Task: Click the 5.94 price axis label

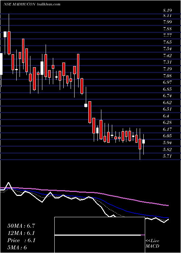Action: 167,143
